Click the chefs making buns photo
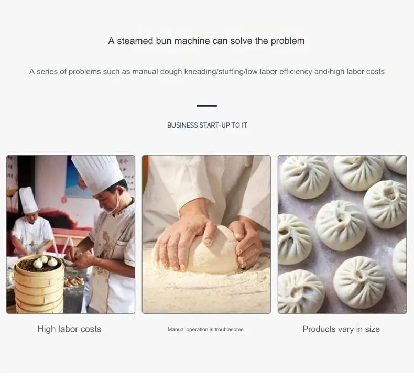The width and height of the screenshot is (414, 382). [x=71, y=234]
